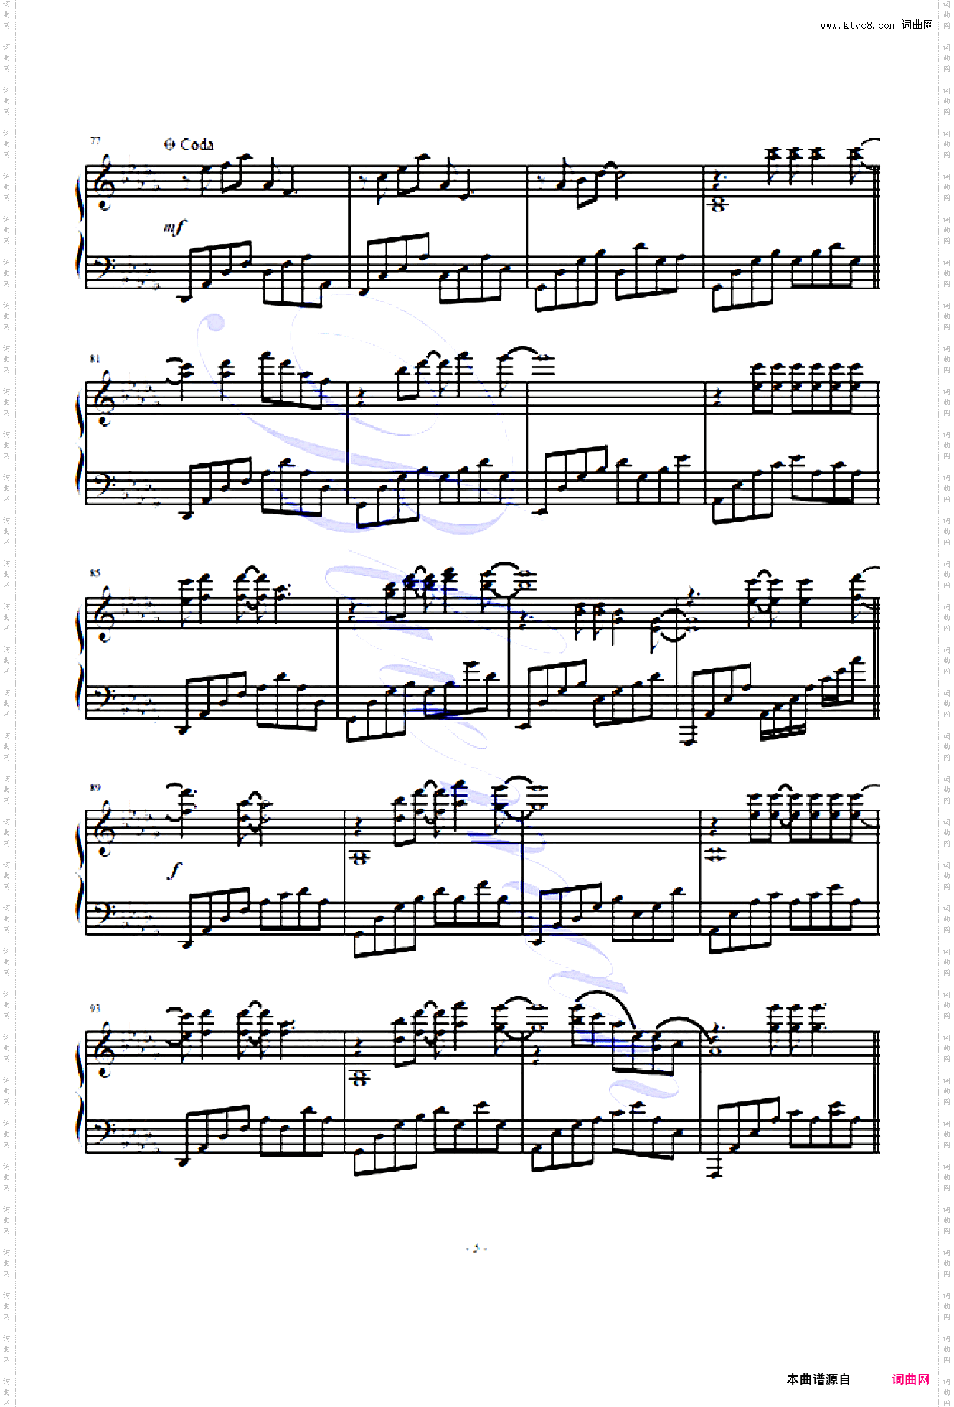Click the mf dynamic marking
954x1407 pixels.
174,227
